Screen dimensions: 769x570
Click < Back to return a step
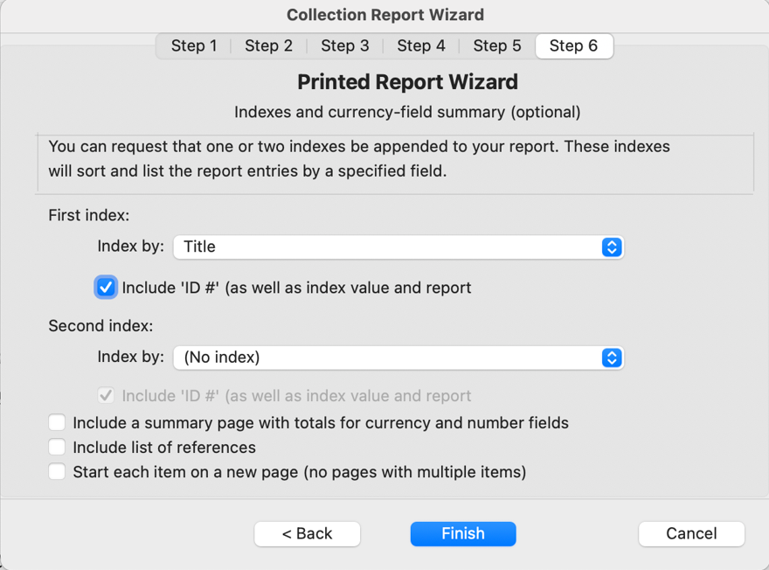click(307, 533)
